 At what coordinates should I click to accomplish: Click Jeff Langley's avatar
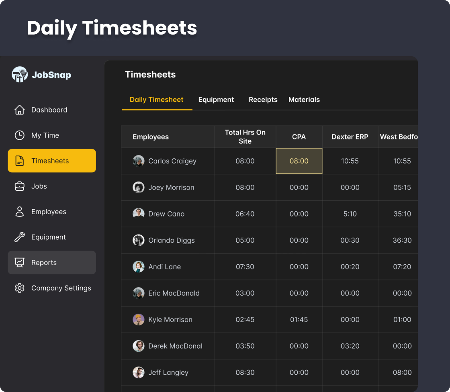[x=139, y=372]
